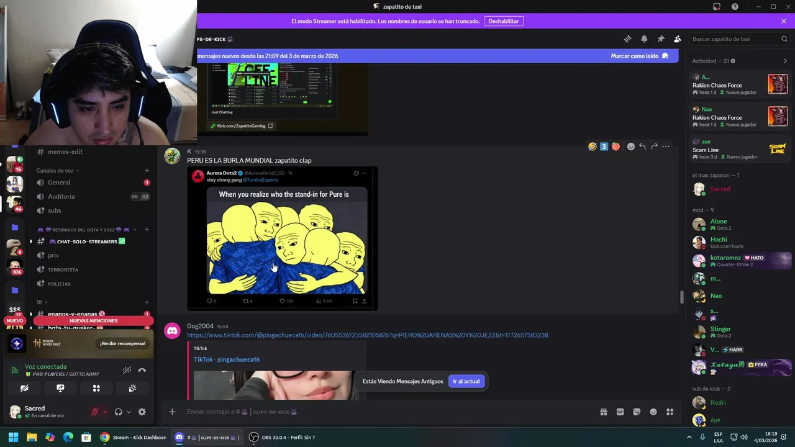
Task: Claim reward with ¡Recibir recompensa! button
Action: tap(122, 343)
